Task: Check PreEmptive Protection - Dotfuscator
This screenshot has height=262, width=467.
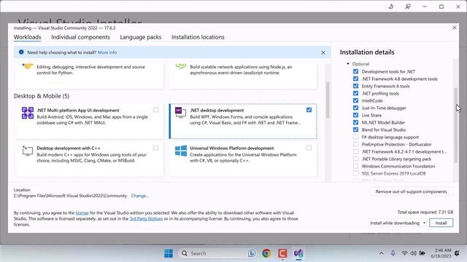Action: 355,144
